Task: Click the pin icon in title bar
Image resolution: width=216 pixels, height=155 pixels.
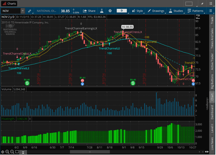Action: pyautogui.click(x=202, y=4)
